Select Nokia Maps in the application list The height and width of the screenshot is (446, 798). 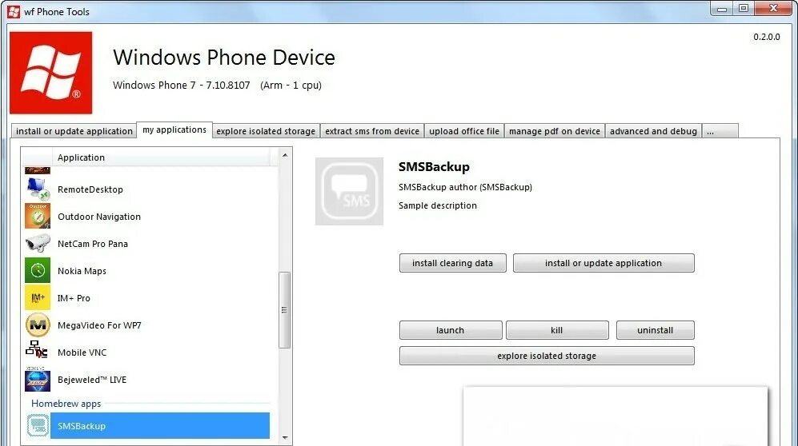[x=82, y=271]
